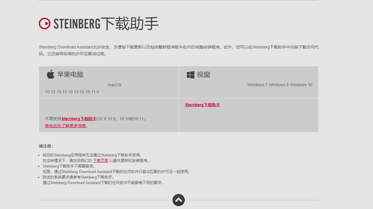Click Steinberg下载助手 link in the OS X notice

tap(79, 119)
